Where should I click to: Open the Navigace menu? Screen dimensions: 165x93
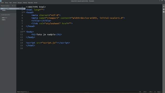point(20,3)
